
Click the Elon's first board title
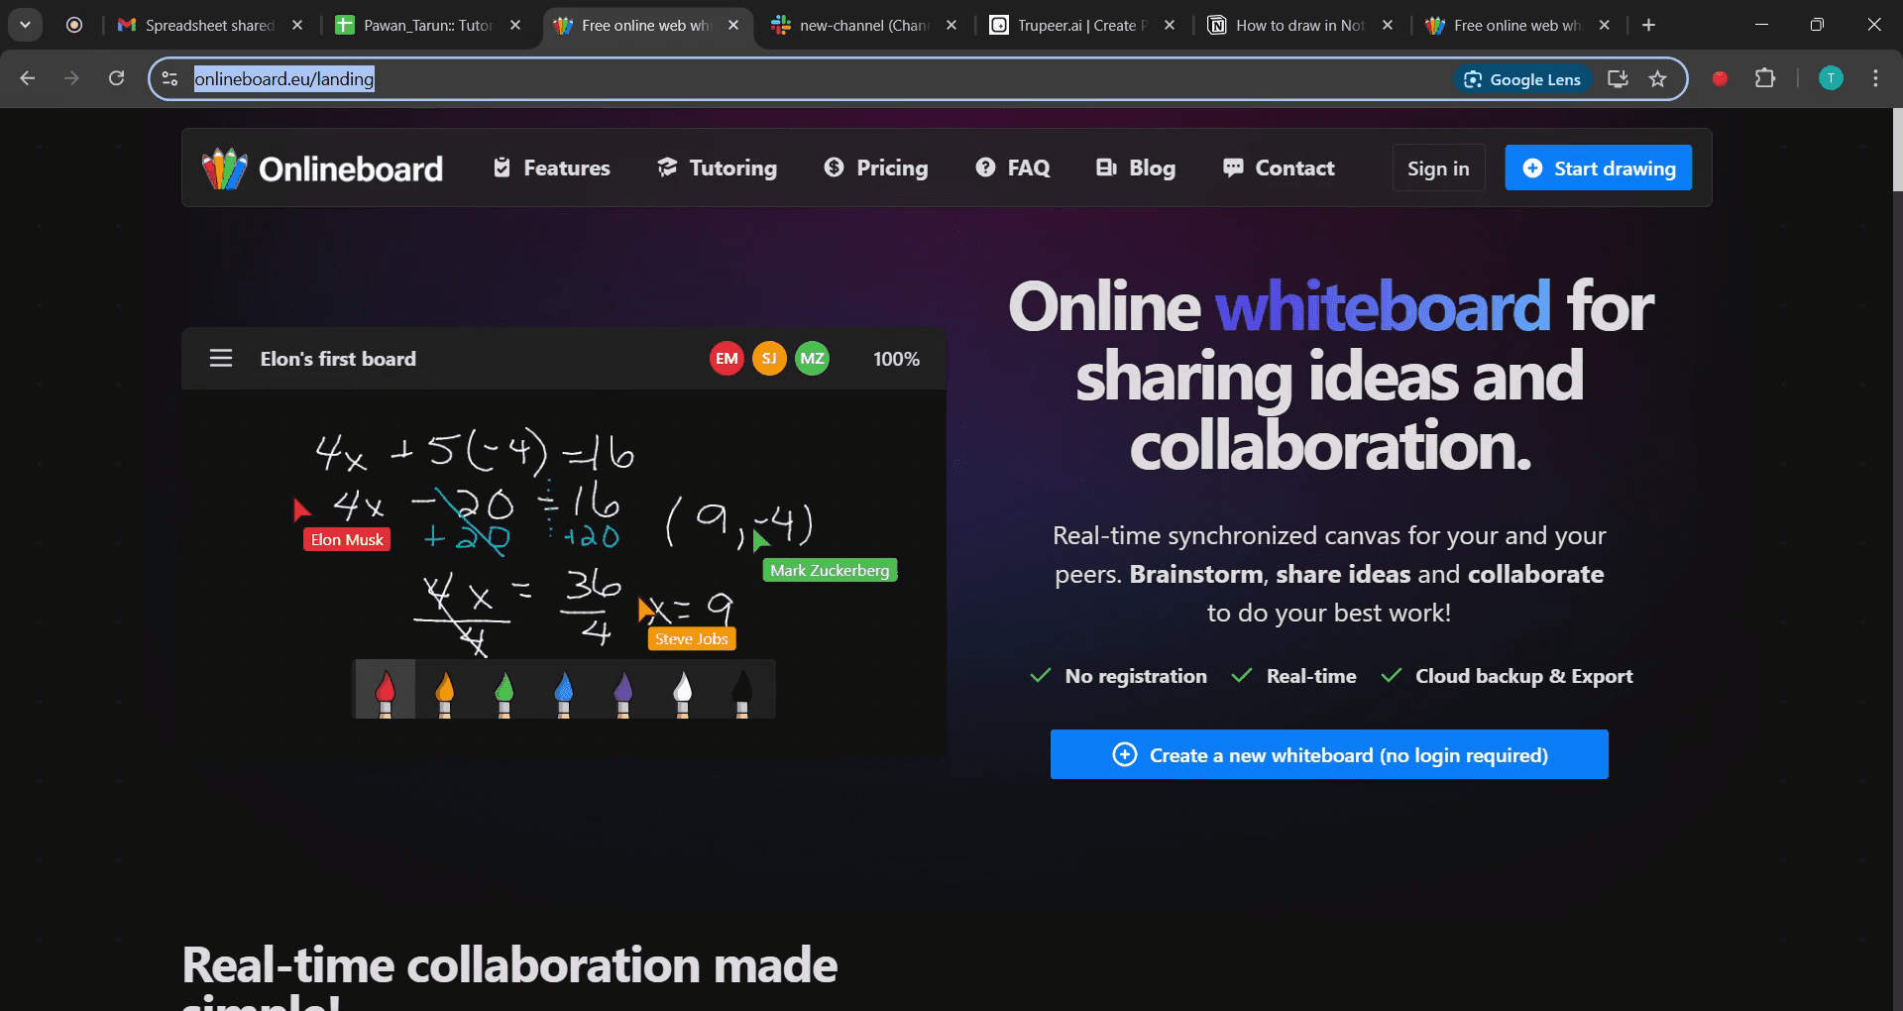tap(338, 359)
